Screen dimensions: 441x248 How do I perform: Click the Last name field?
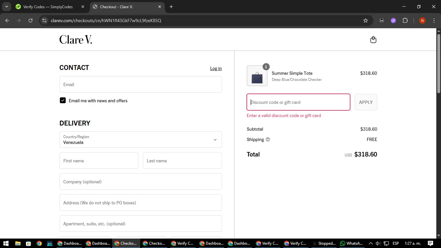click(182, 161)
